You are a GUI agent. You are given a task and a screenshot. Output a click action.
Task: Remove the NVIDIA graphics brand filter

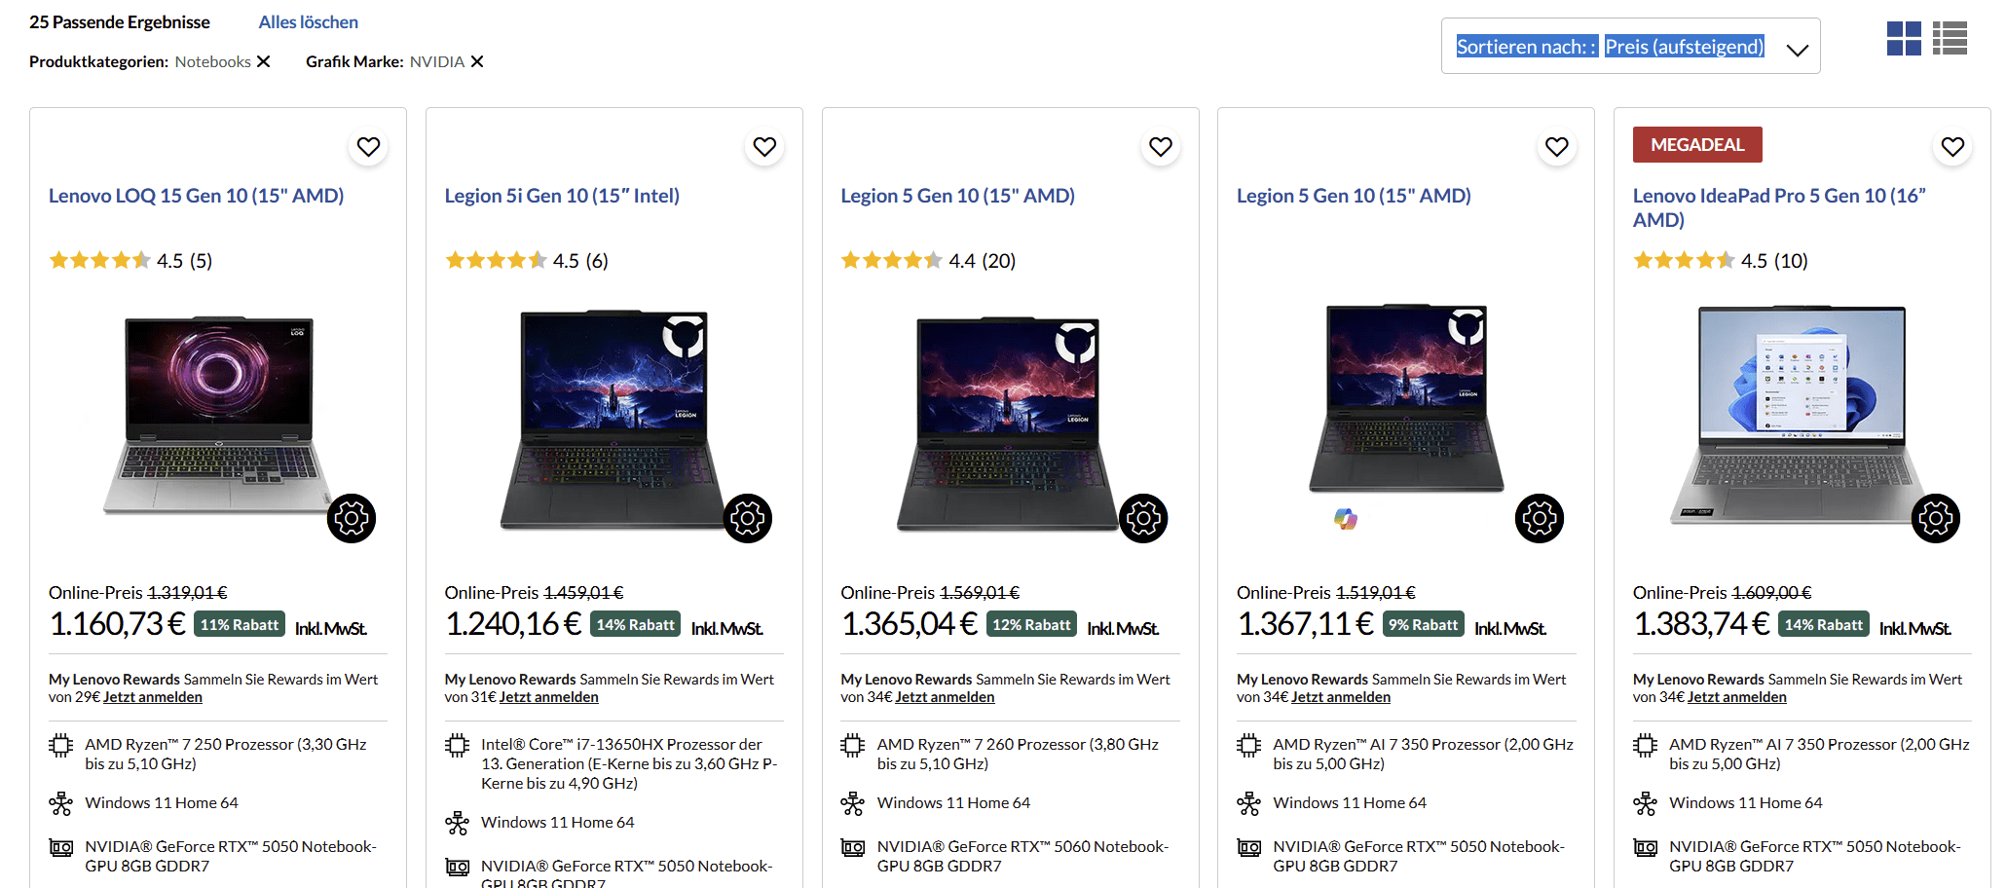(x=477, y=62)
